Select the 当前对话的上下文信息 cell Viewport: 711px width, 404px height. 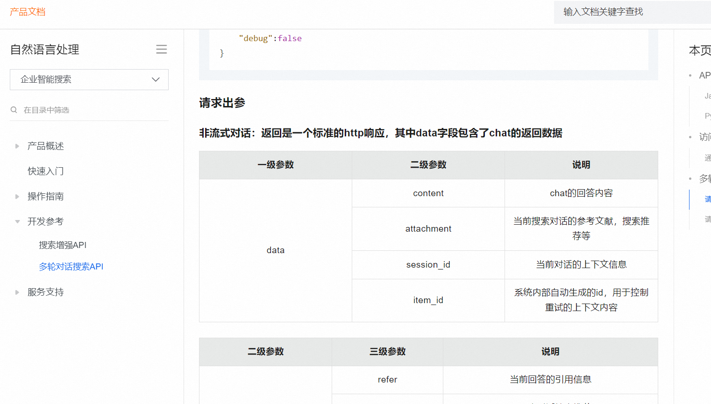[x=581, y=265]
